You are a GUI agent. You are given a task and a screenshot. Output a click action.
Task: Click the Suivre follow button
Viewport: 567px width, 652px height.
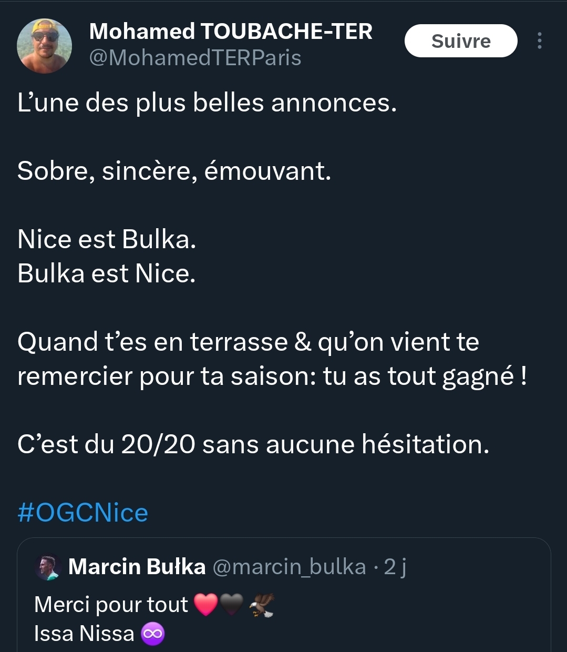point(461,41)
